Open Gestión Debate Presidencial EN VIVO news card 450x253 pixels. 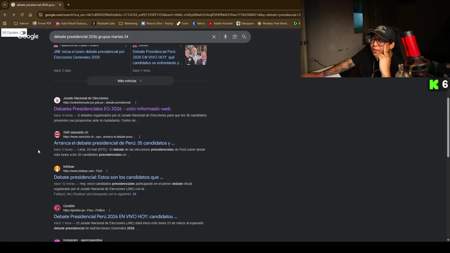click(x=157, y=57)
